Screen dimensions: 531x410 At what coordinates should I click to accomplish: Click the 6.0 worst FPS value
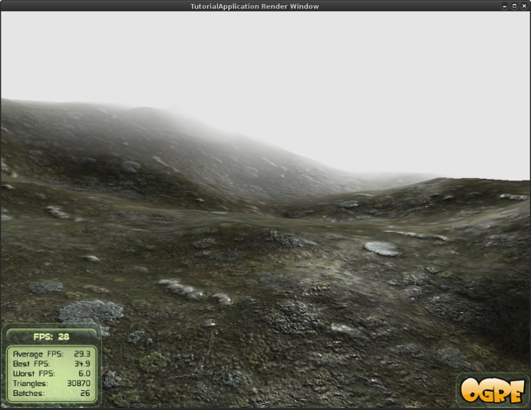[x=84, y=374]
